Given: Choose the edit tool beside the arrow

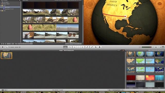Looking at the screenshot, I should [70, 47].
